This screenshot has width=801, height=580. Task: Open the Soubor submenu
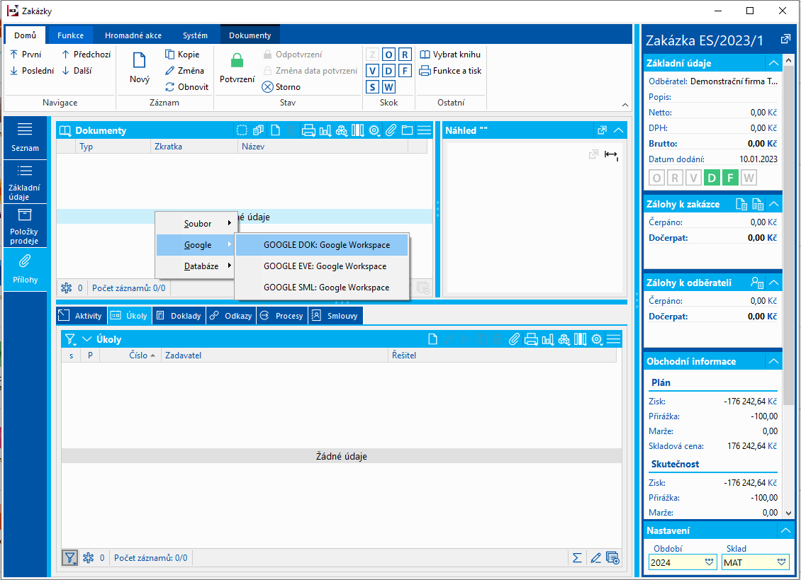pyautogui.click(x=196, y=224)
